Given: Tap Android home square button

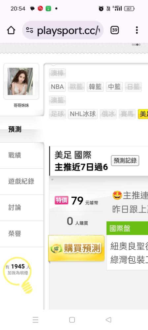Looking at the screenshot, I should tap(72, 320).
